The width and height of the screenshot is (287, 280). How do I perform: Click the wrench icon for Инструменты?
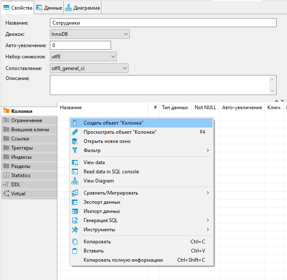(75, 230)
